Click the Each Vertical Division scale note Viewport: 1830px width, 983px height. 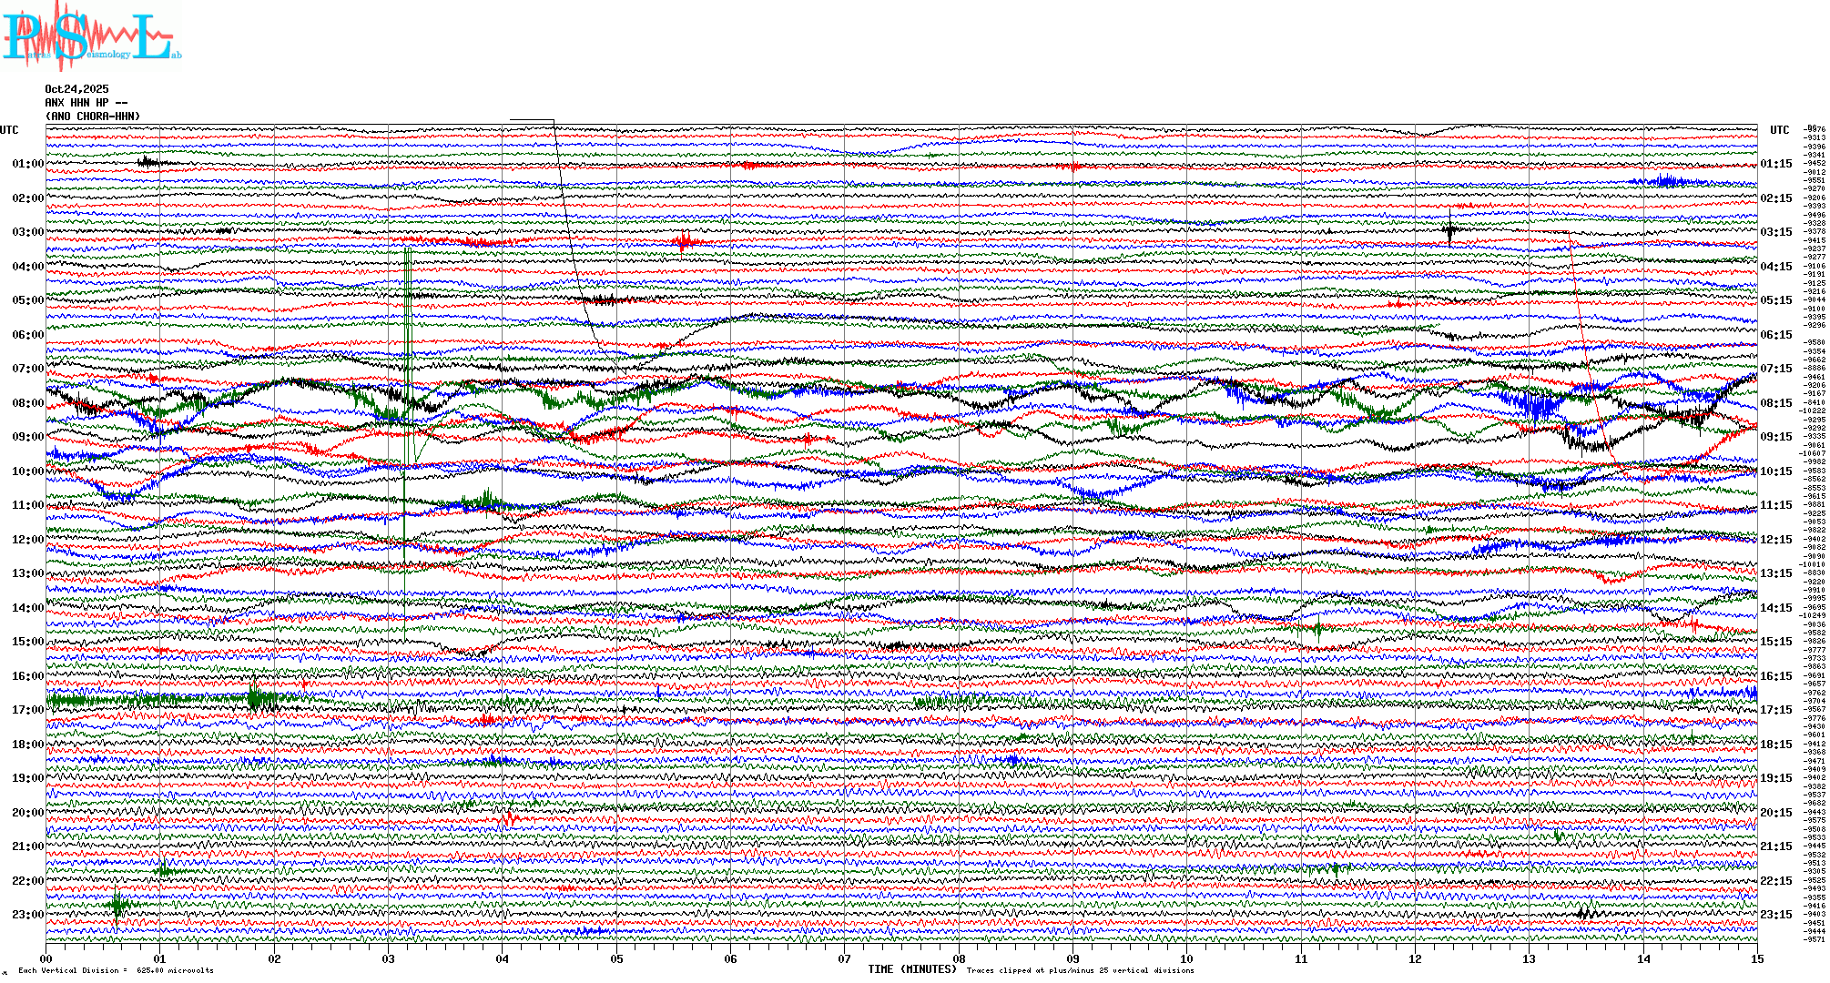[x=116, y=970]
